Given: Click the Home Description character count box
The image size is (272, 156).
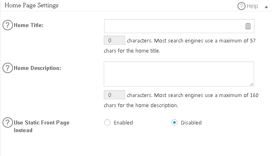Looking at the screenshot, I should click(x=114, y=95).
